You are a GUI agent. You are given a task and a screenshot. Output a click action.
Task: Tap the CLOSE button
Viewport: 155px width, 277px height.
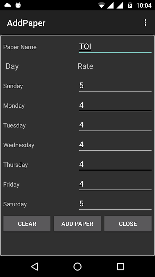pyautogui.click(x=128, y=223)
